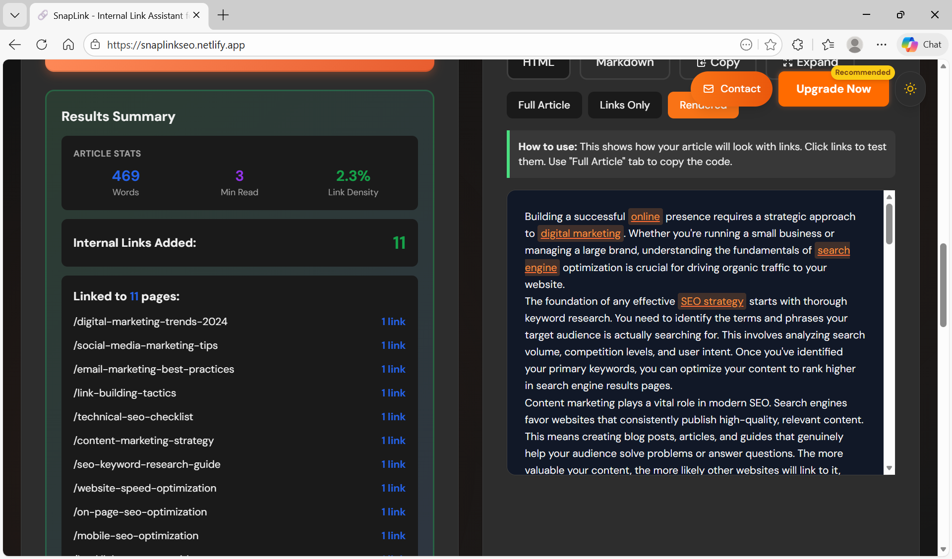Image resolution: width=952 pixels, height=559 pixels.
Task: Switch to the Full Article tab
Action: 544,105
